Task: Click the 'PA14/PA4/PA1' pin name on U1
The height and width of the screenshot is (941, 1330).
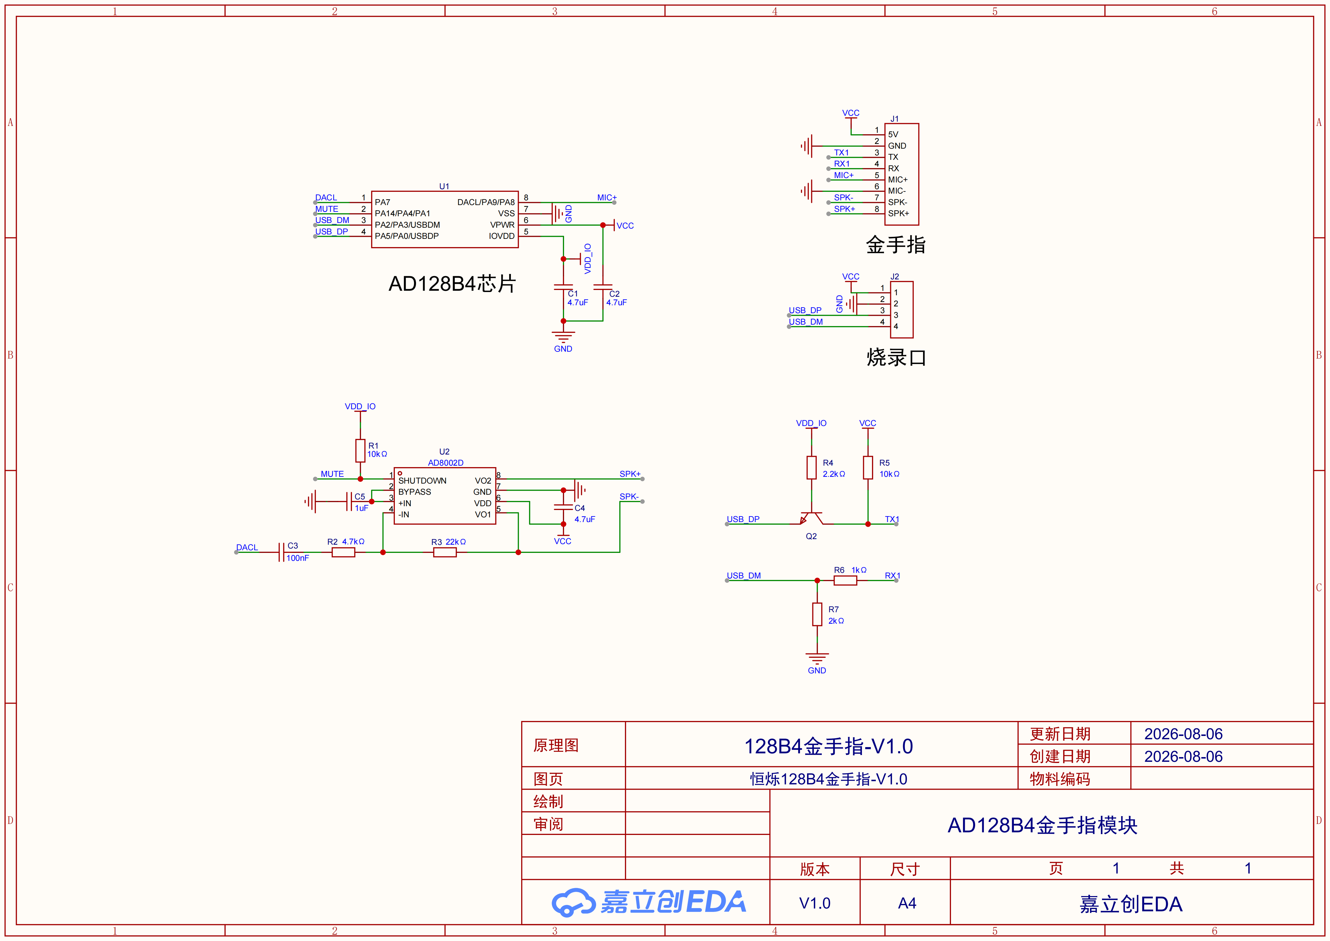Action: [402, 213]
